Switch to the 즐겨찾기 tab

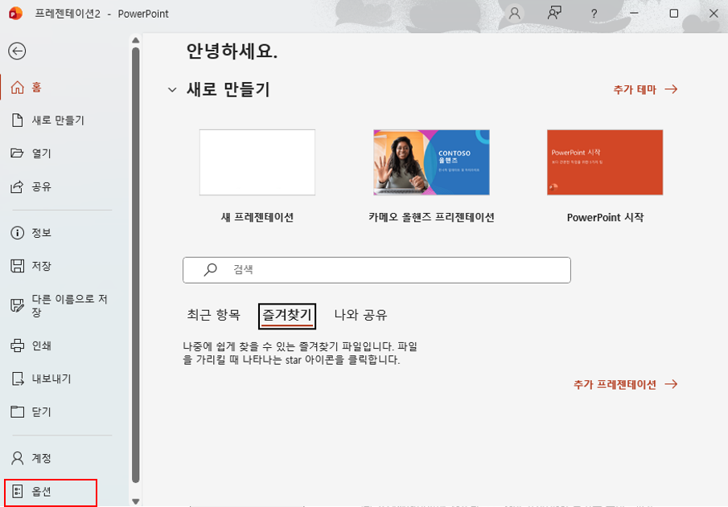(287, 316)
